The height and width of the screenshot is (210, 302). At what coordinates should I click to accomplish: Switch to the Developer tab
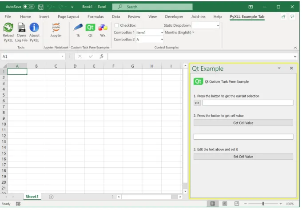(x=174, y=16)
